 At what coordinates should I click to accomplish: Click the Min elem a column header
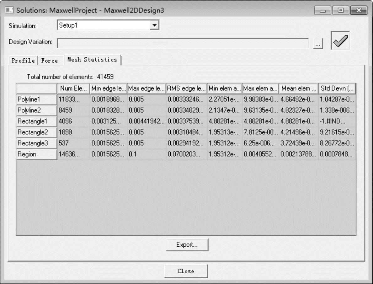[225, 88]
